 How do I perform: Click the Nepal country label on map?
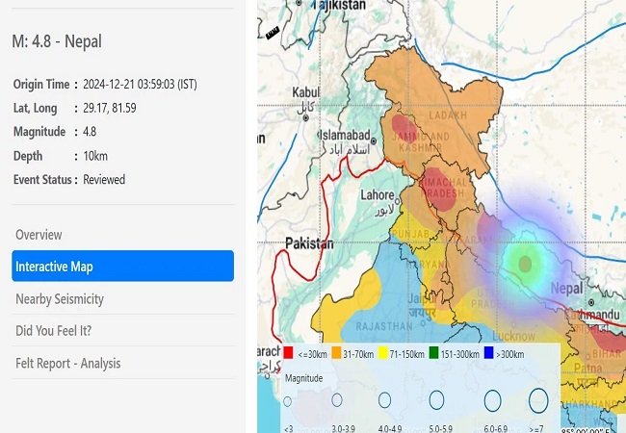tap(566, 289)
